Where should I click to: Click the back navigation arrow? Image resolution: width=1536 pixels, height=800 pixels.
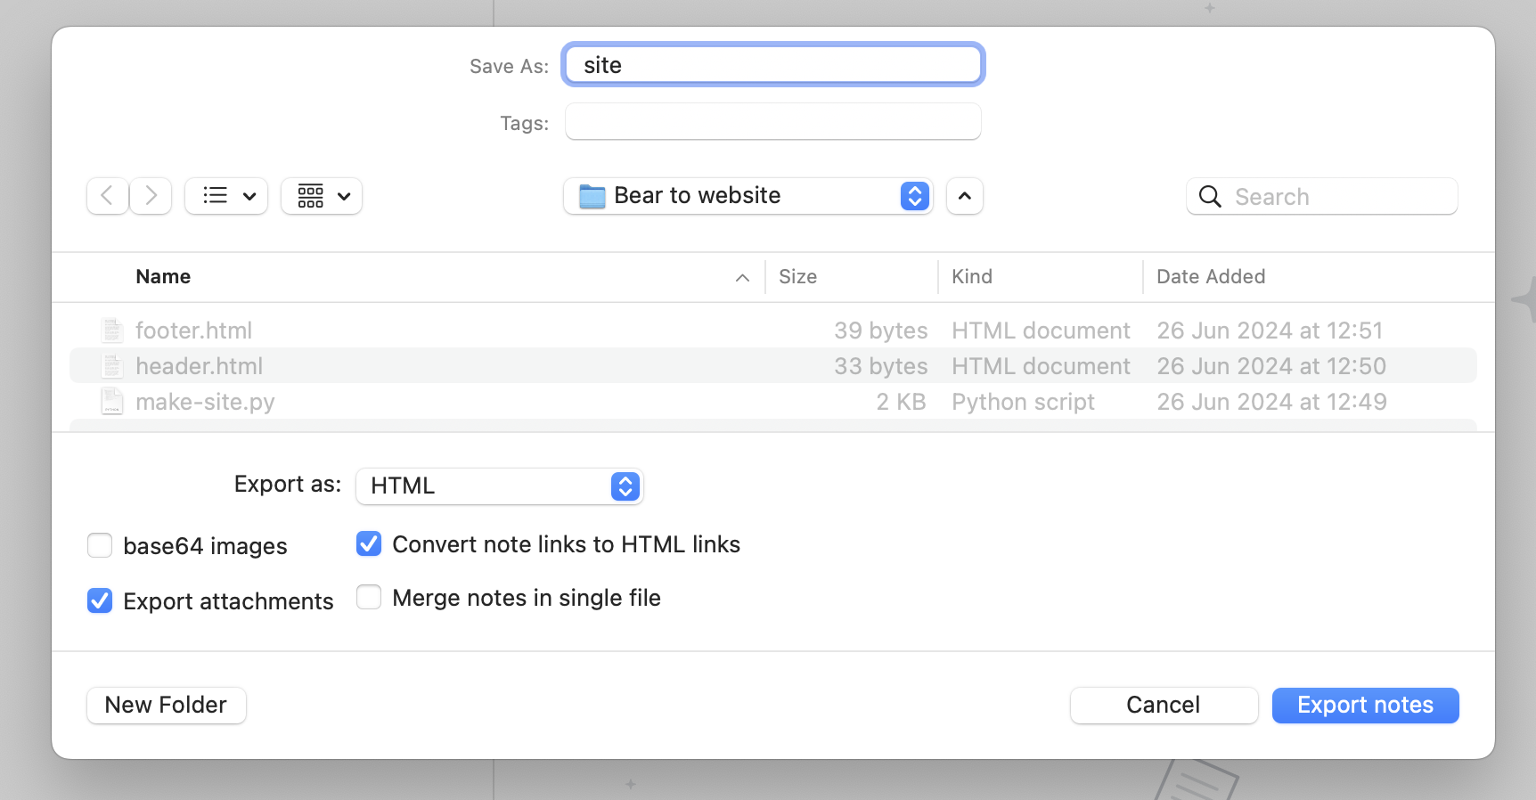(x=107, y=196)
